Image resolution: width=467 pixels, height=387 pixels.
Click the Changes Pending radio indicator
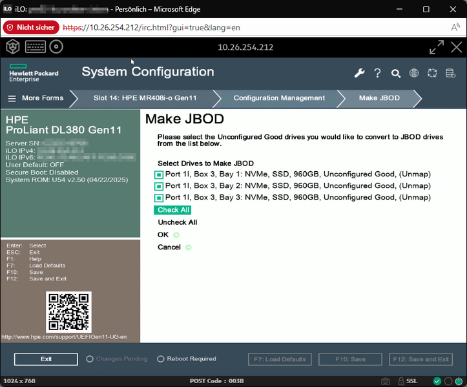pos(90,359)
